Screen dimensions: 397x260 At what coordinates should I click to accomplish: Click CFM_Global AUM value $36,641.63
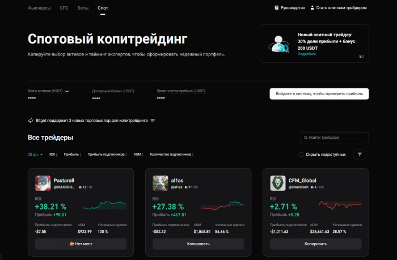319,232
